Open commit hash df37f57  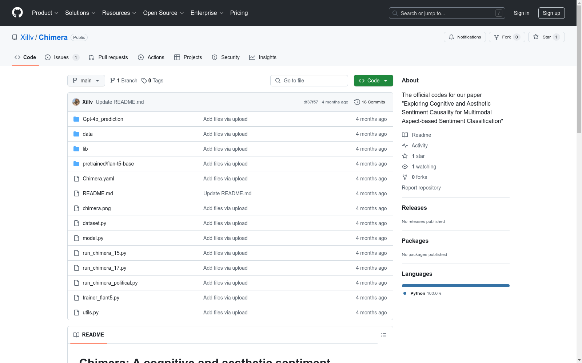tap(311, 102)
